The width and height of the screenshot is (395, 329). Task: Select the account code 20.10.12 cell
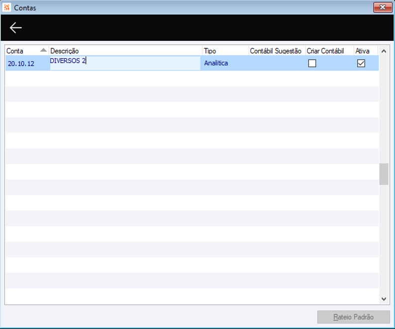click(x=27, y=63)
